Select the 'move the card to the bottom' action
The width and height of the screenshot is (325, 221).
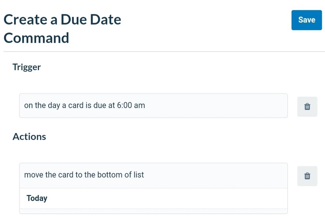click(x=153, y=175)
